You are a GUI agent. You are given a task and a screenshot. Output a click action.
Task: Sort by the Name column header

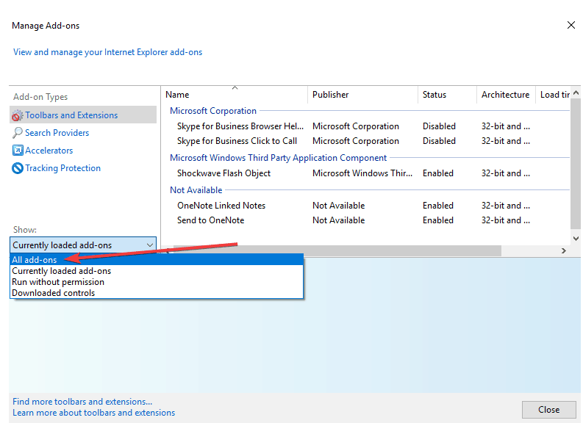[x=235, y=95]
